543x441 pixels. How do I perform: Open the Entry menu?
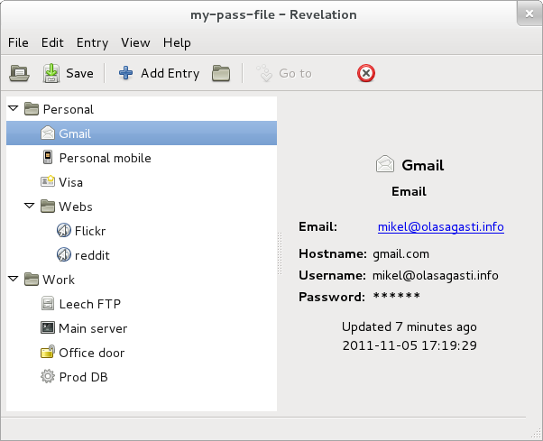coord(93,43)
